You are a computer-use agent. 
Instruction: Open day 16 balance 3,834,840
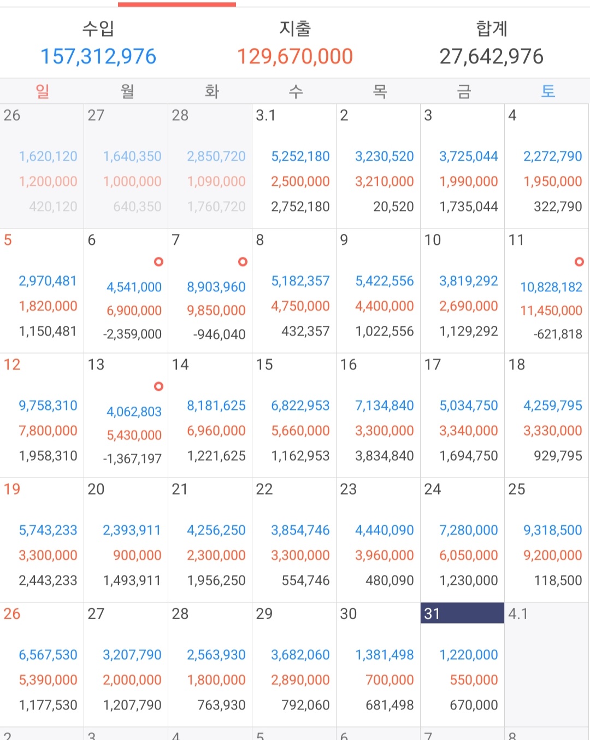click(x=385, y=456)
